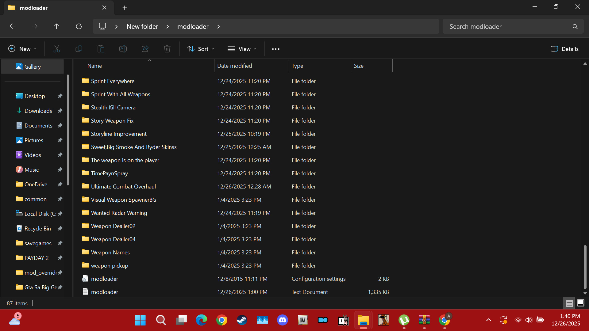Switch to large thumbnails view
This screenshot has width=589, height=331.
point(581,303)
